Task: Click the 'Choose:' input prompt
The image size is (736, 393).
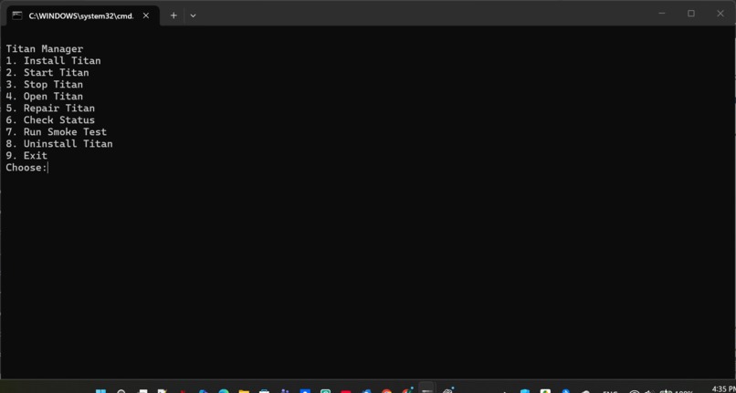Action: click(x=26, y=168)
